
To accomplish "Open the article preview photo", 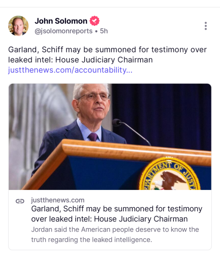I will 110,137.
